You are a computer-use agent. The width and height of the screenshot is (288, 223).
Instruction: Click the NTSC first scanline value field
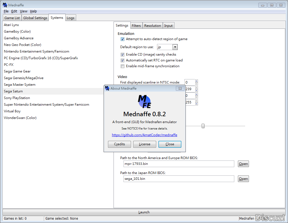(x=190, y=82)
